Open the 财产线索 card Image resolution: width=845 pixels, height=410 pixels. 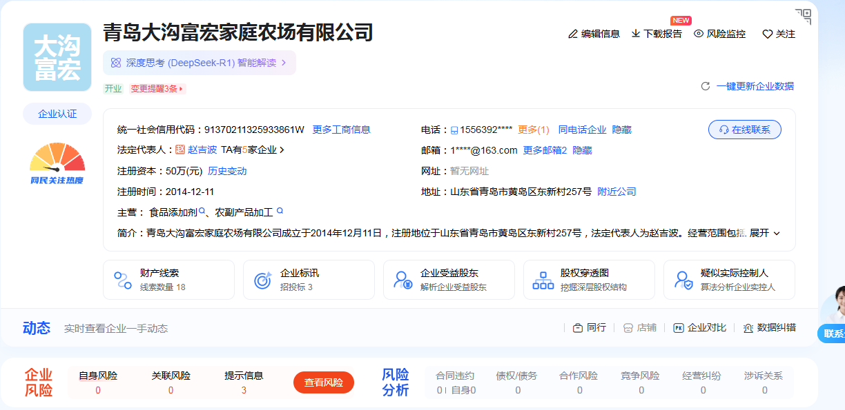[168, 280]
